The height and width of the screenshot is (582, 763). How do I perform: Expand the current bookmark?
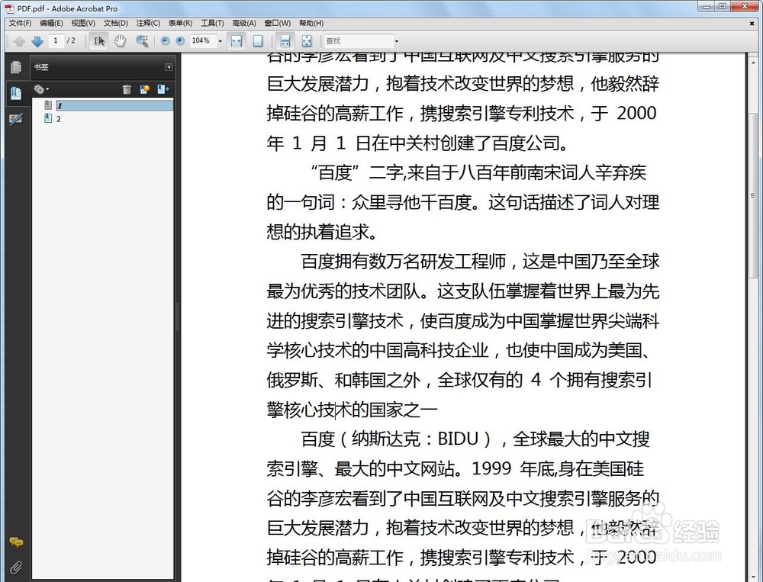163,89
